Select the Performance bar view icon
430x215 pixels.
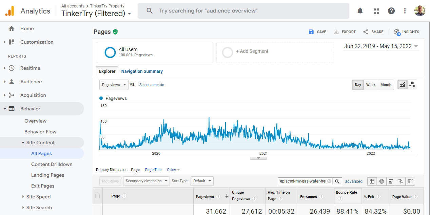click(391, 181)
